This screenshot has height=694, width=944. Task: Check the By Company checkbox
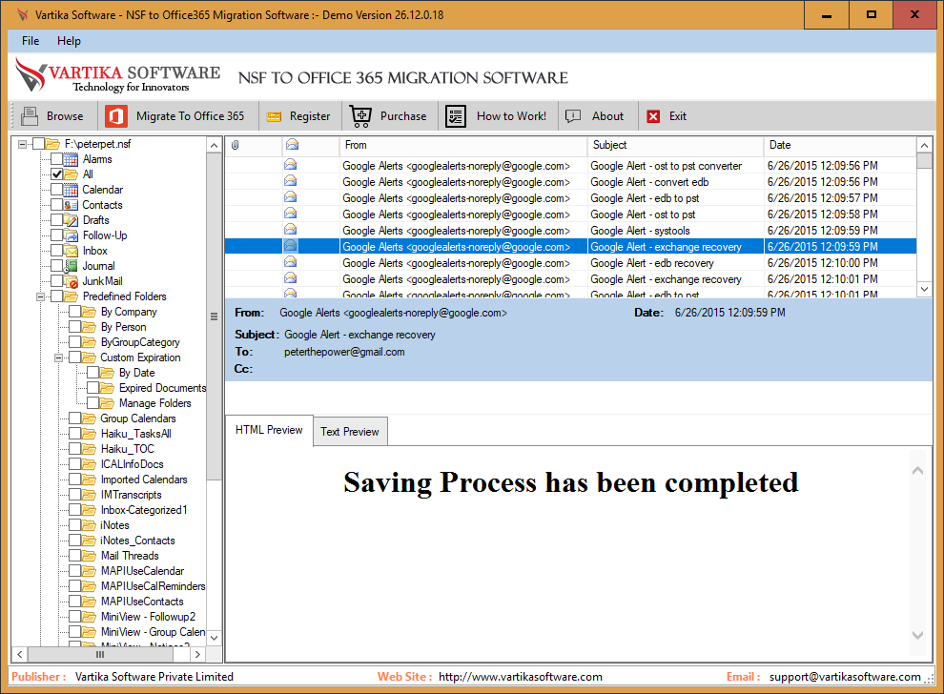tap(74, 312)
